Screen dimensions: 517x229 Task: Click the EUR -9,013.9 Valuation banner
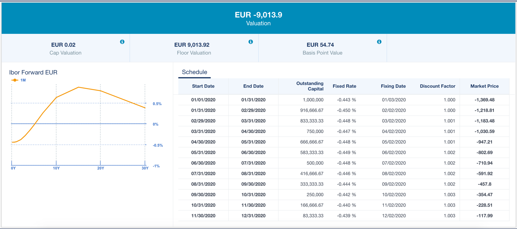pyautogui.click(x=258, y=19)
